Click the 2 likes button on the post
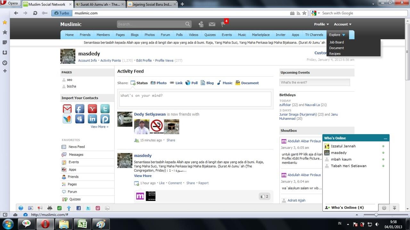410x230 pixels. (264, 196)
